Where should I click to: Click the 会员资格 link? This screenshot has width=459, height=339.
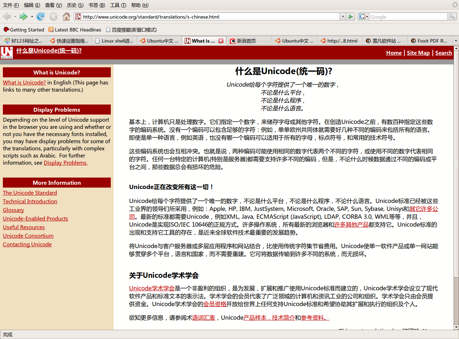215,304
